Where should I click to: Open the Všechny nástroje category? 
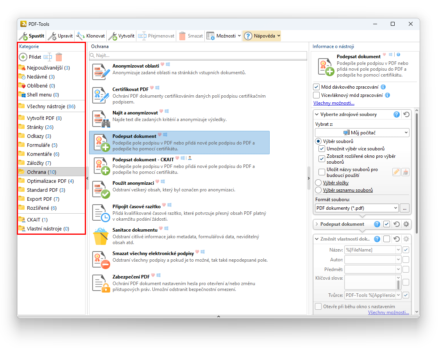point(51,107)
